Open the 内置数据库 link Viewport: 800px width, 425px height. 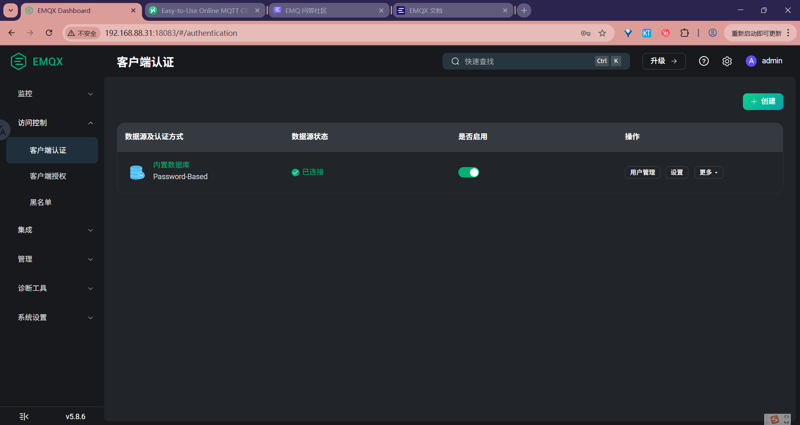pyautogui.click(x=171, y=165)
